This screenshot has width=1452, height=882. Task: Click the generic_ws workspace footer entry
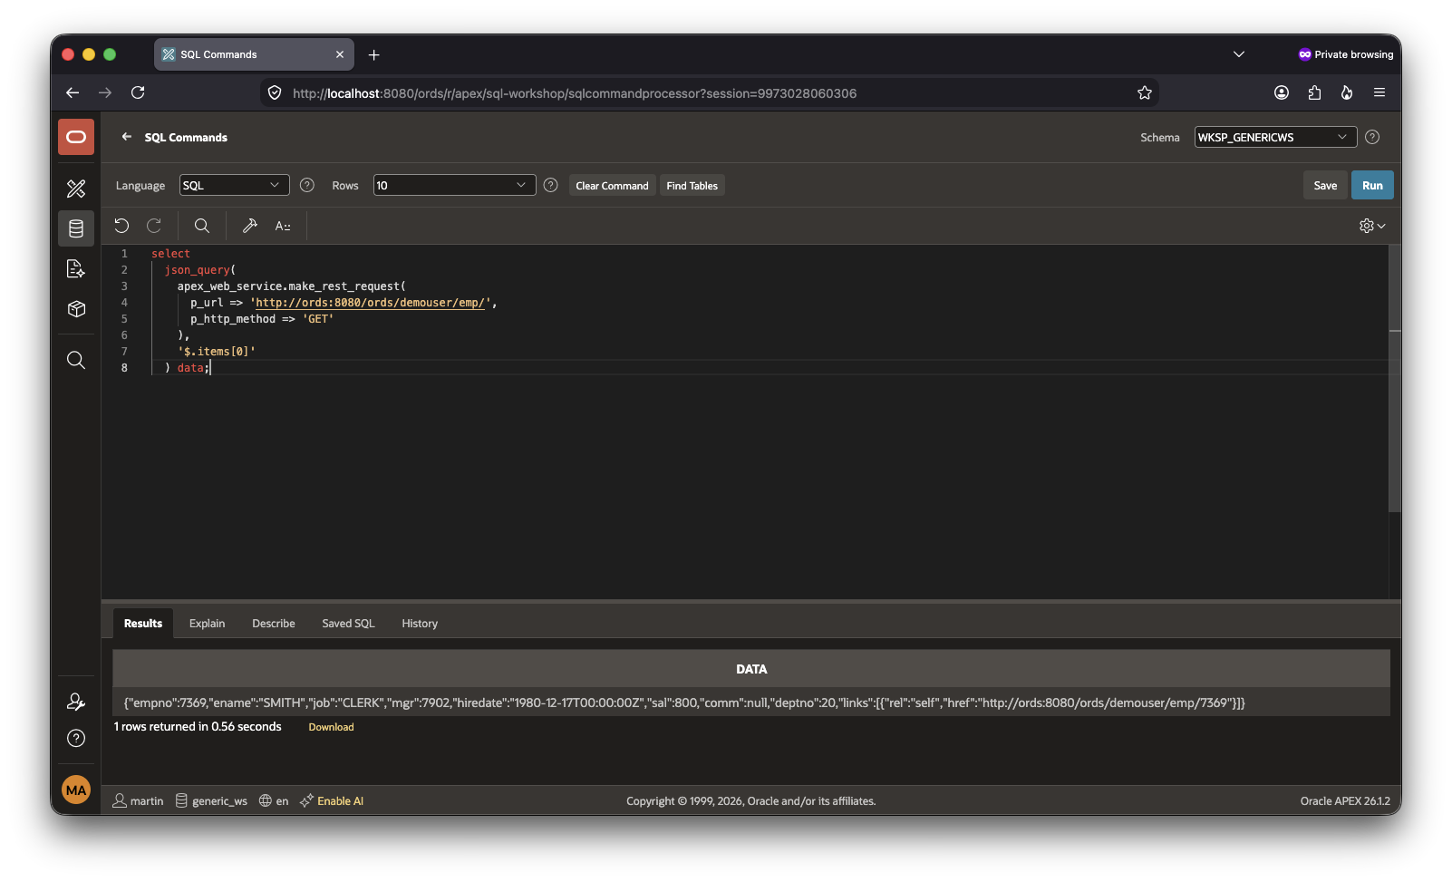point(211,800)
